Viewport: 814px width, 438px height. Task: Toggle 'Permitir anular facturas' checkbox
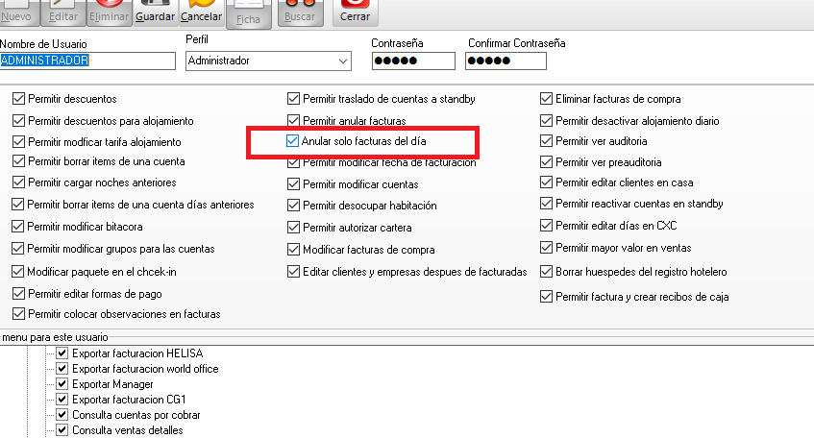coord(293,121)
